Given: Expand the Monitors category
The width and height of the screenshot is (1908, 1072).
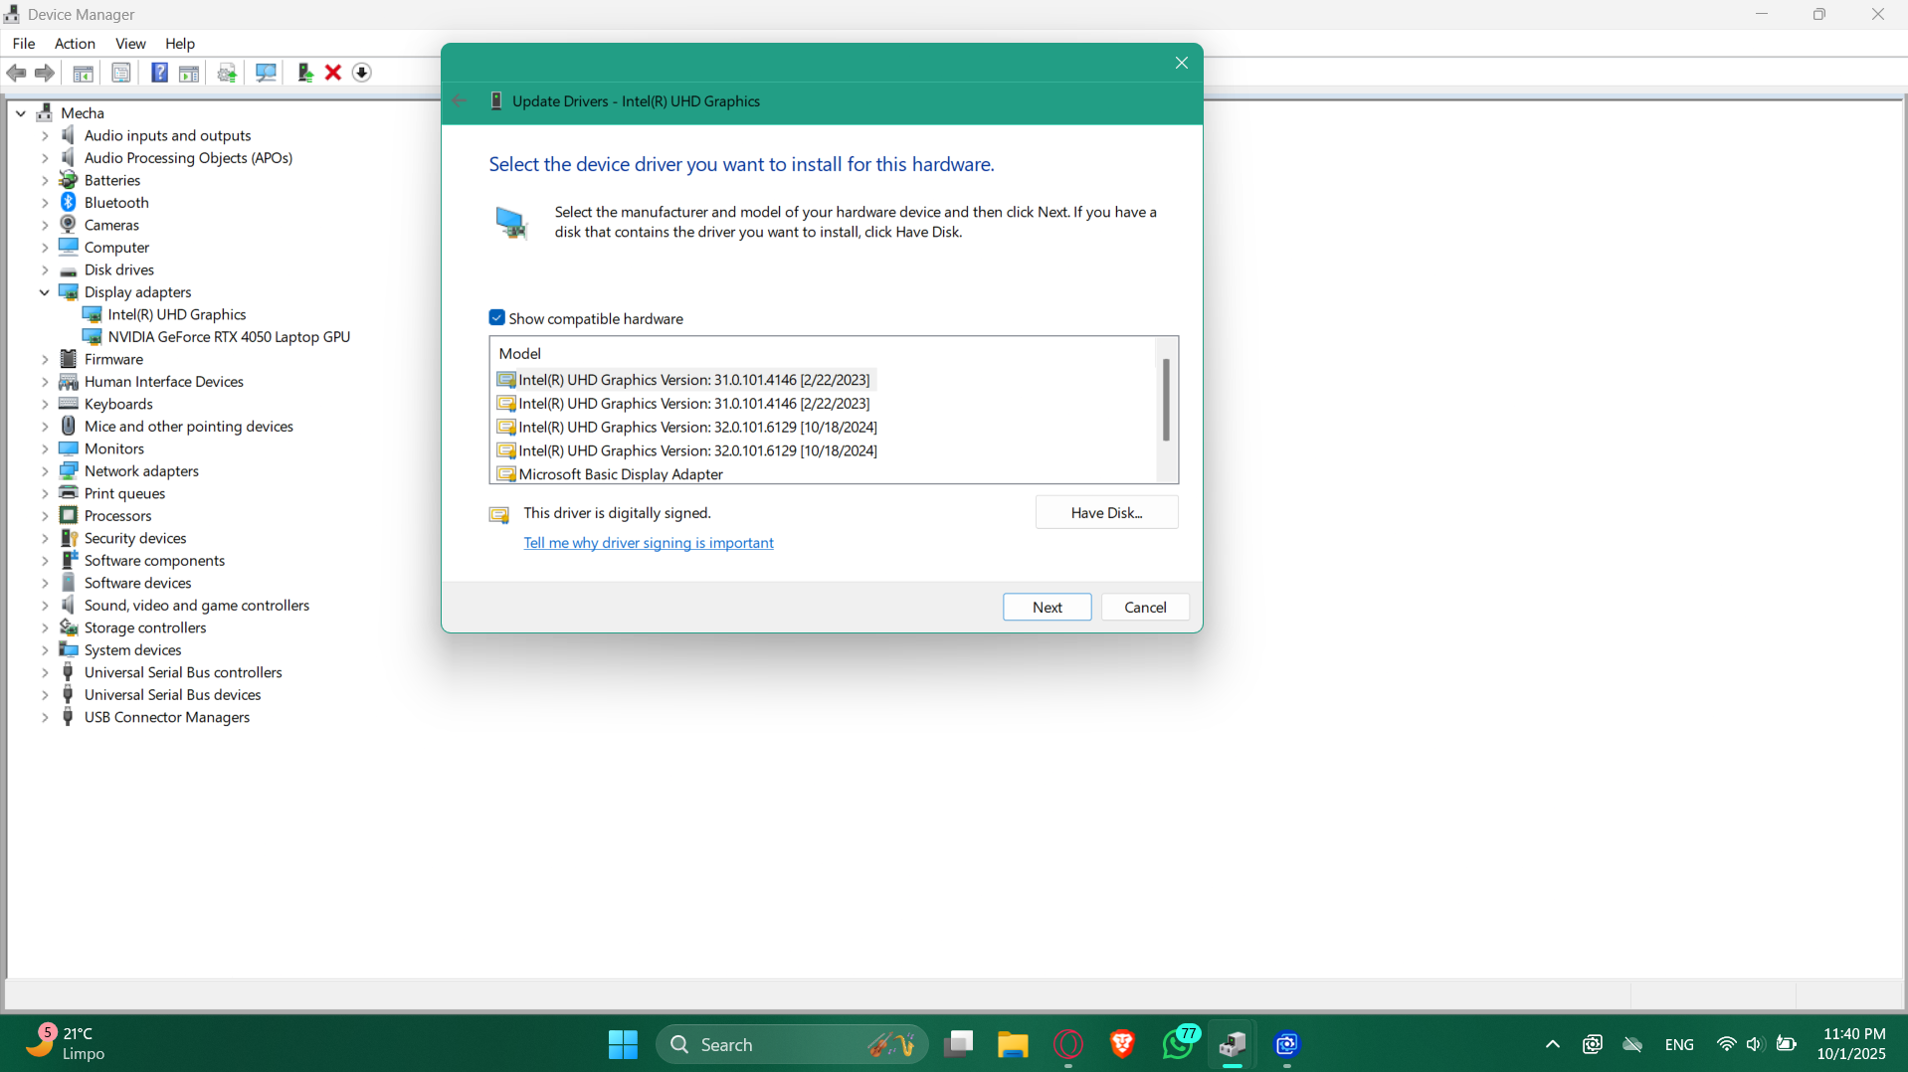Looking at the screenshot, I should (x=45, y=448).
